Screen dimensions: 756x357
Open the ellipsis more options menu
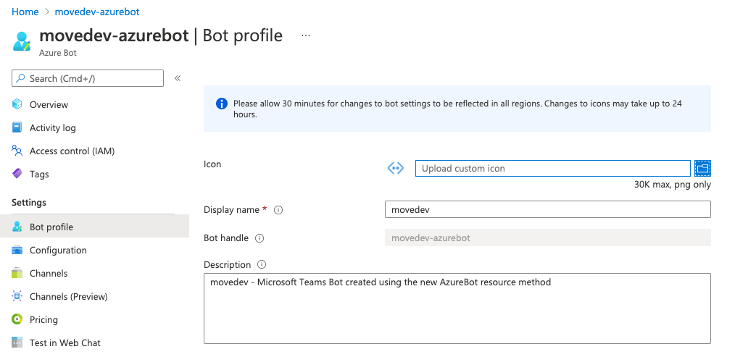click(306, 35)
